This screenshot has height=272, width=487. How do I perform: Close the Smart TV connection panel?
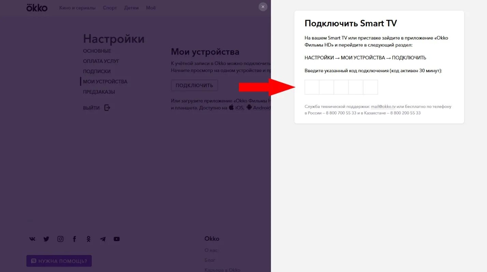click(x=263, y=7)
